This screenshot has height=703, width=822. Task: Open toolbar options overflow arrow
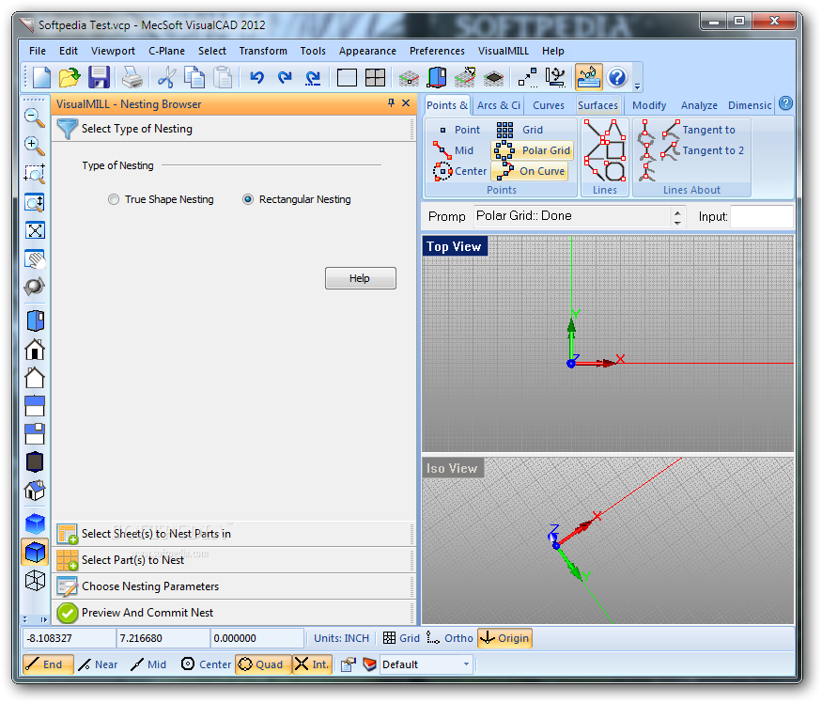(x=637, y=86)
